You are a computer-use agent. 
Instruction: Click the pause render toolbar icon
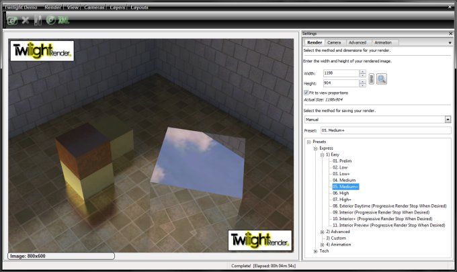pyautogui.click(x=38, y=20)
